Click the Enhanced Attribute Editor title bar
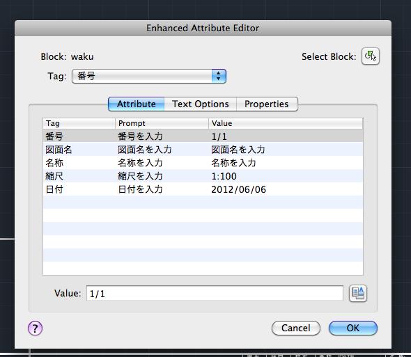 (203, 28)
